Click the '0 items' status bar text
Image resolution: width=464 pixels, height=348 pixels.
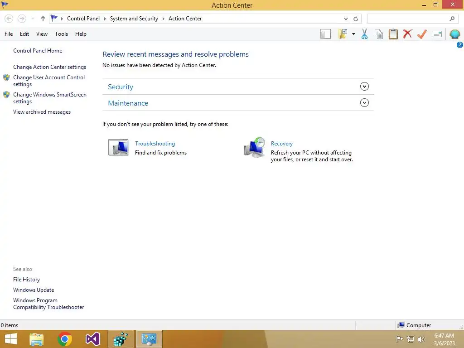pos(10,325)
